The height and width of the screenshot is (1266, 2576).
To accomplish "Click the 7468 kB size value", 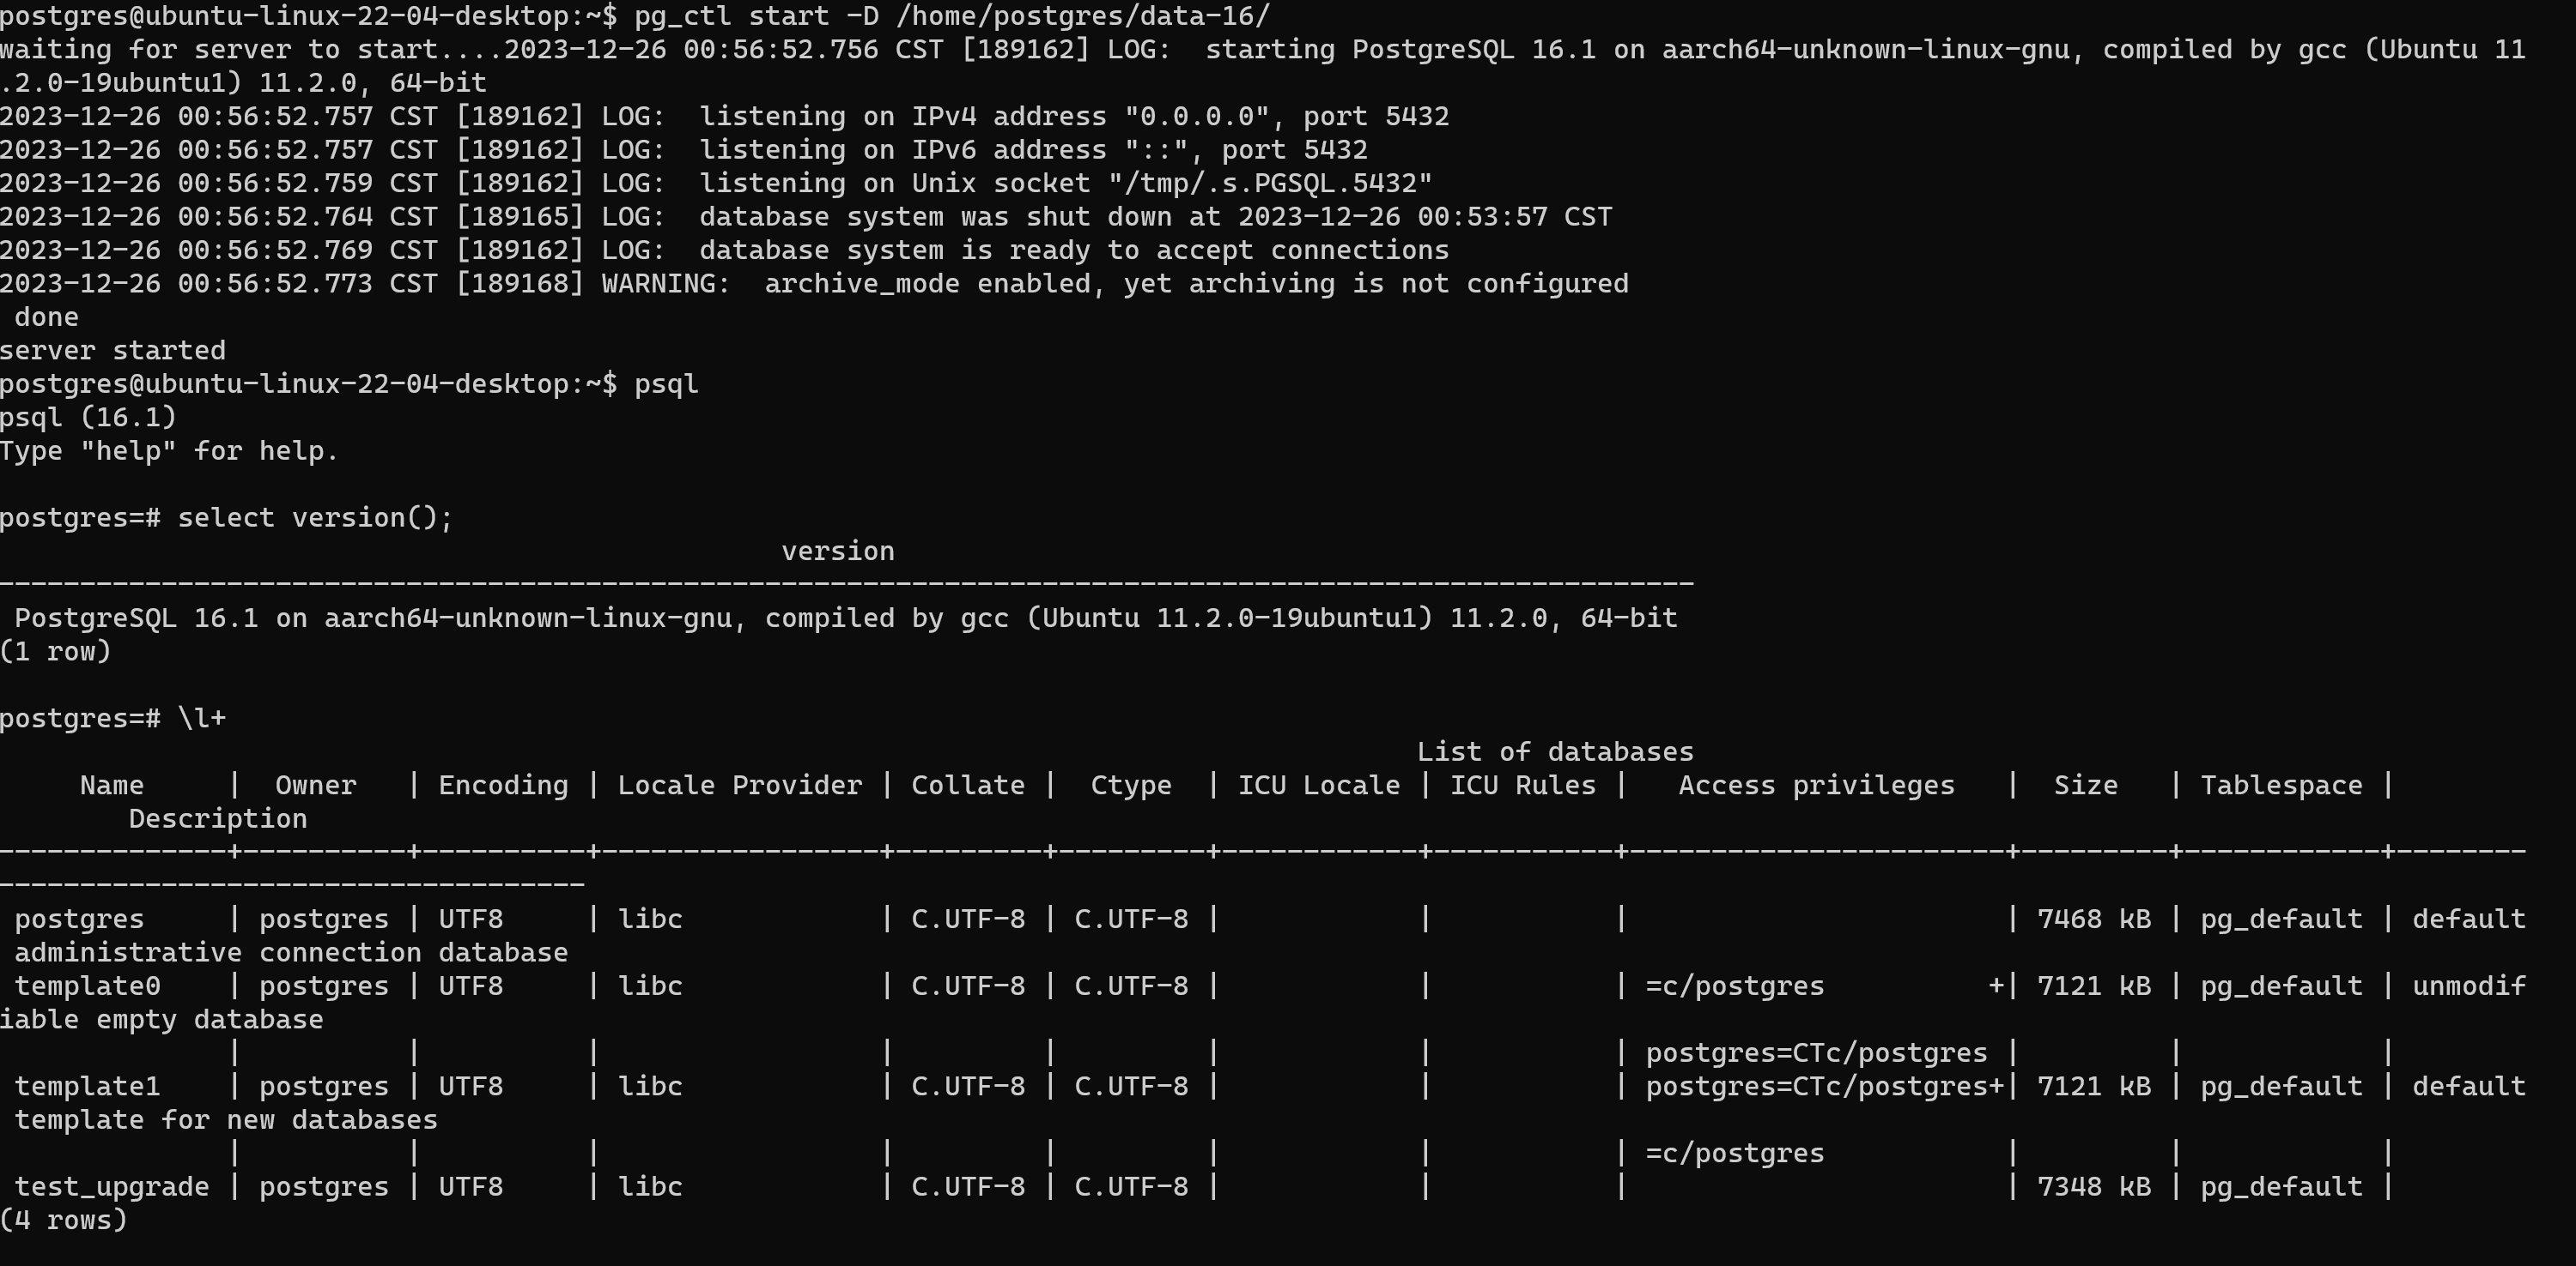I will coord(2093,919).
